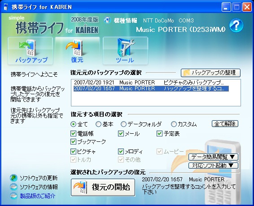Click the COM:3 port text

click(186, 21)
